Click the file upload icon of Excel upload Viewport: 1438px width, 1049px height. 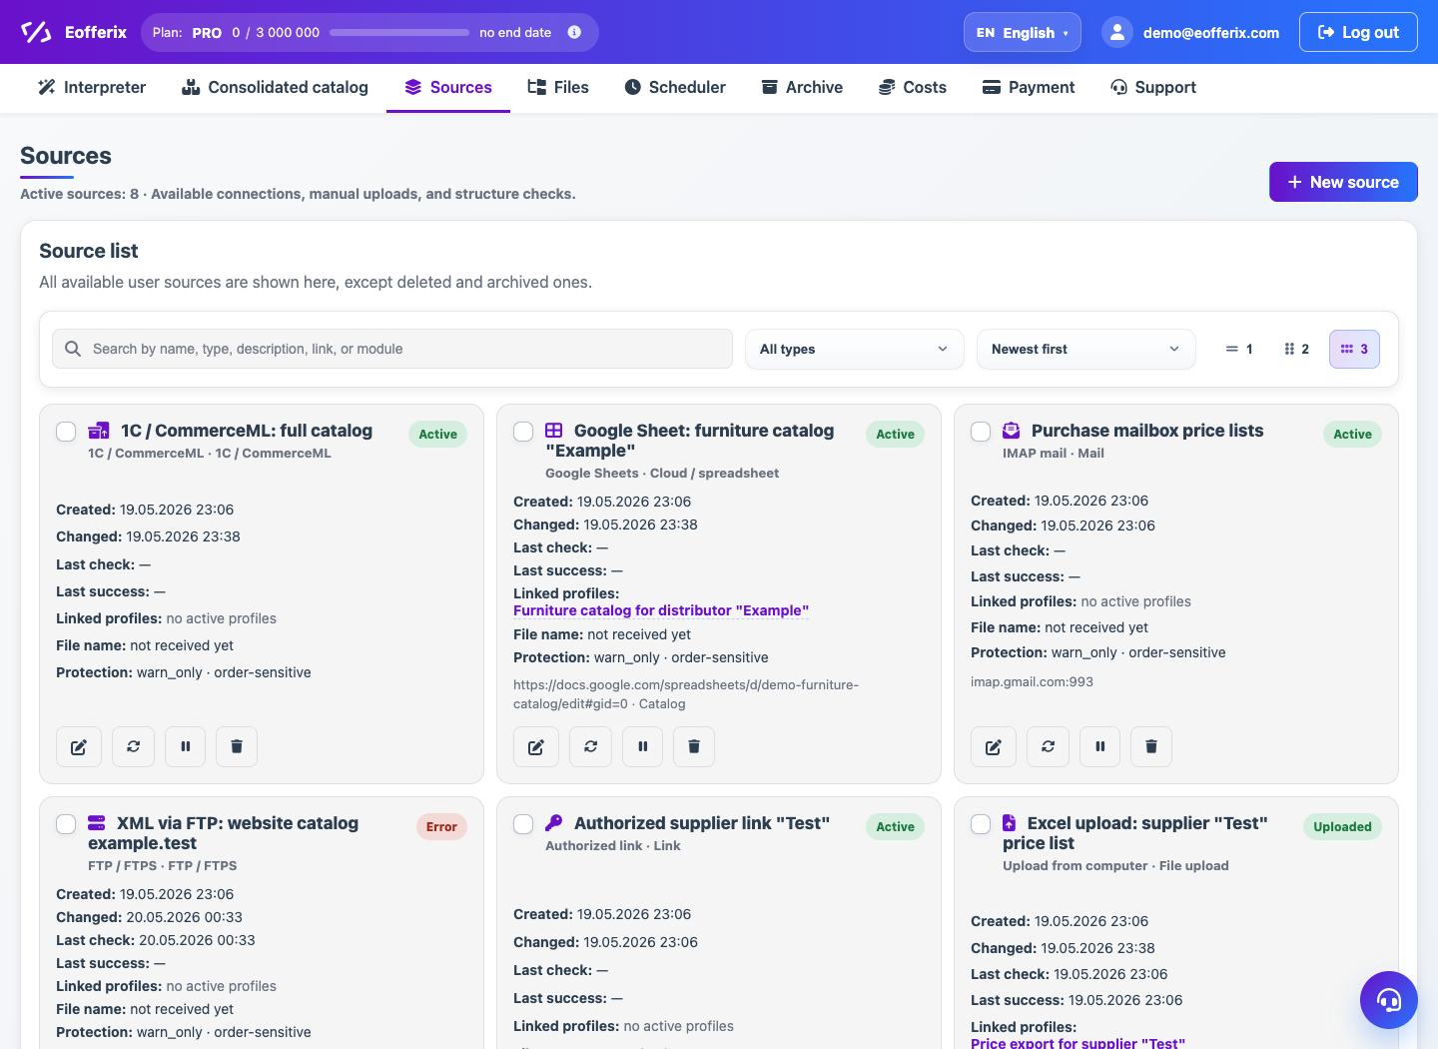click(x=1010, y=823)
